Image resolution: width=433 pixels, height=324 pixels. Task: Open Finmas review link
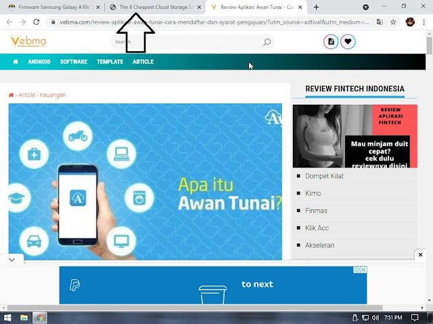pyautogui.click(x=316, y=211)
